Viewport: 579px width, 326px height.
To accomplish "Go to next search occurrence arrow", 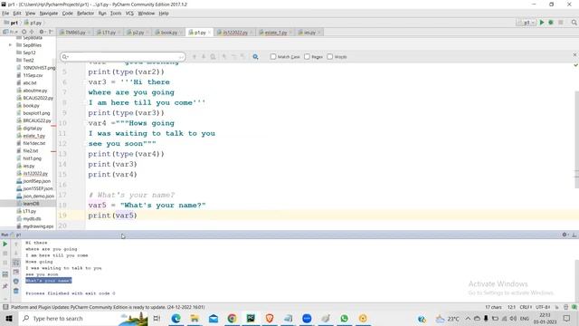I will 204,57.
